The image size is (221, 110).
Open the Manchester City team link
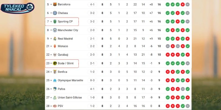point(69,30)
